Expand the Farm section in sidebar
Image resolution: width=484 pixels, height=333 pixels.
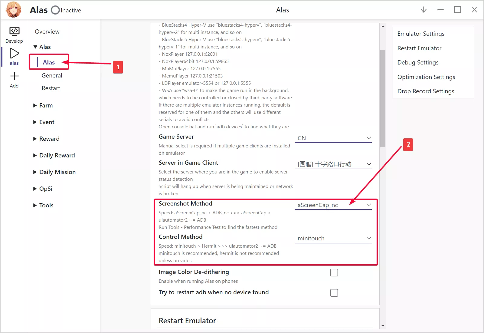pos(46,105)
